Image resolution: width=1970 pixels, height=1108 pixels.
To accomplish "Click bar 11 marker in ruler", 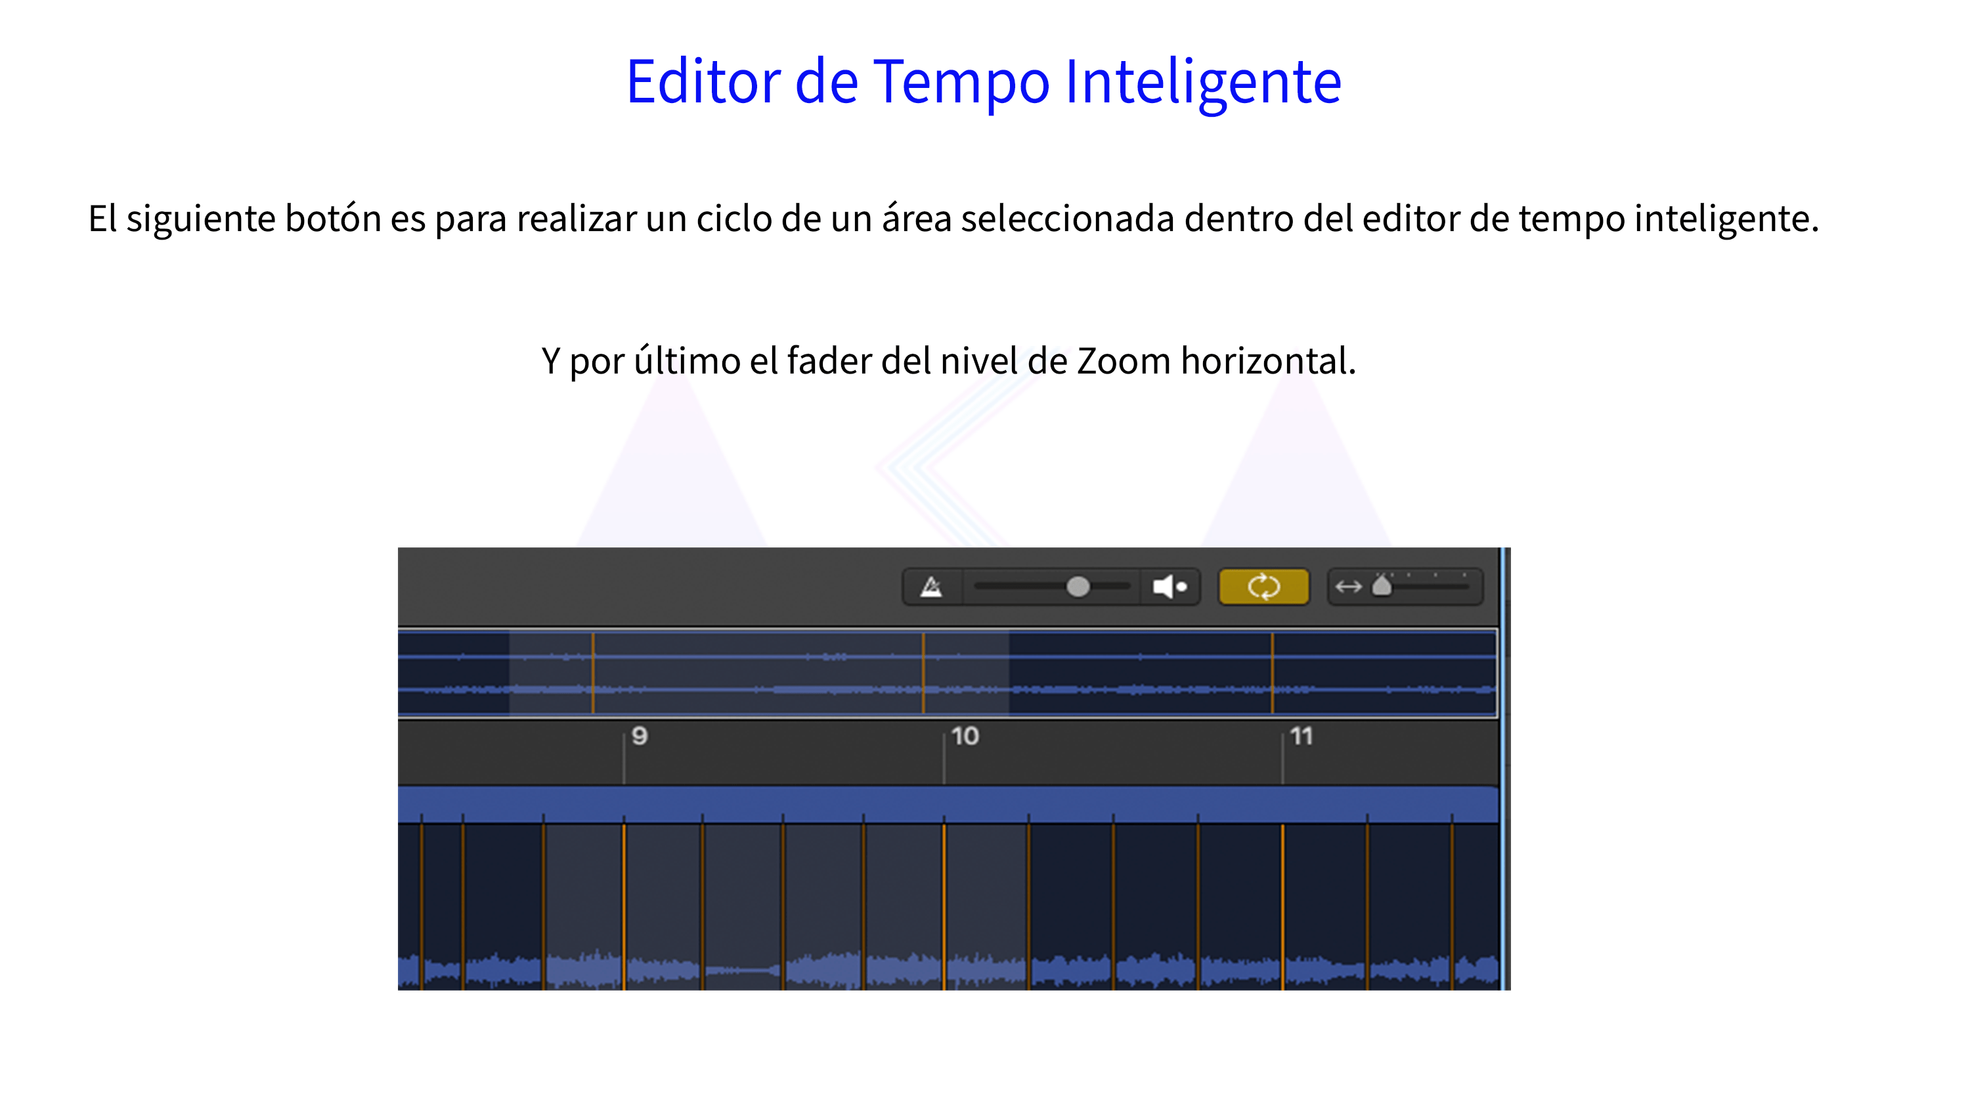I will [x=1301, y=736].
